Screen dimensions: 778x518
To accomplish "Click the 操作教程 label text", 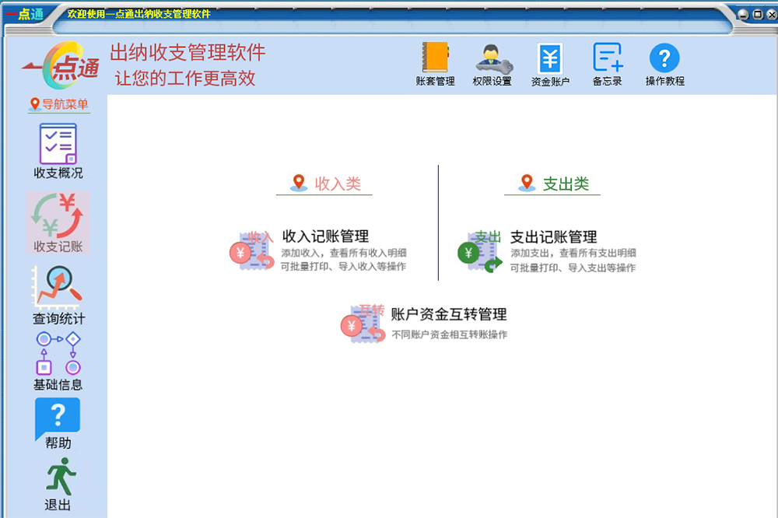I will pos(665,82).
